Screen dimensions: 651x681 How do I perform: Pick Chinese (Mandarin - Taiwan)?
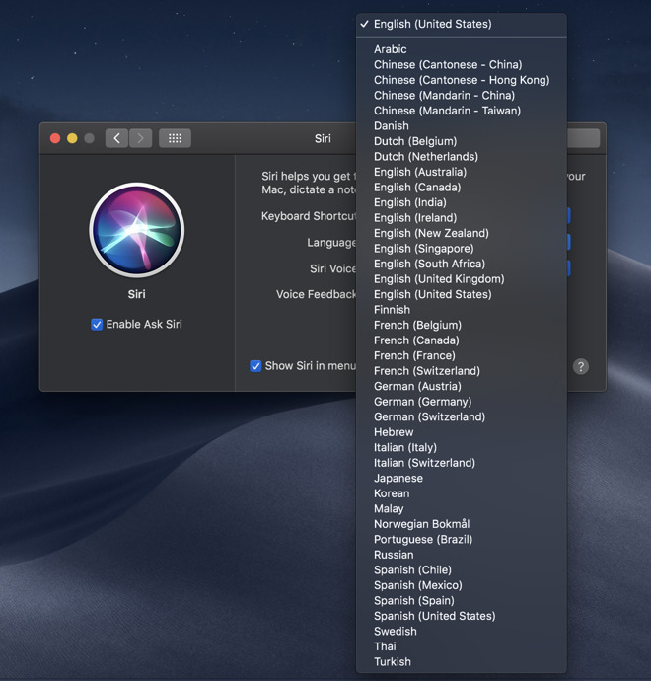click(462, 111)
